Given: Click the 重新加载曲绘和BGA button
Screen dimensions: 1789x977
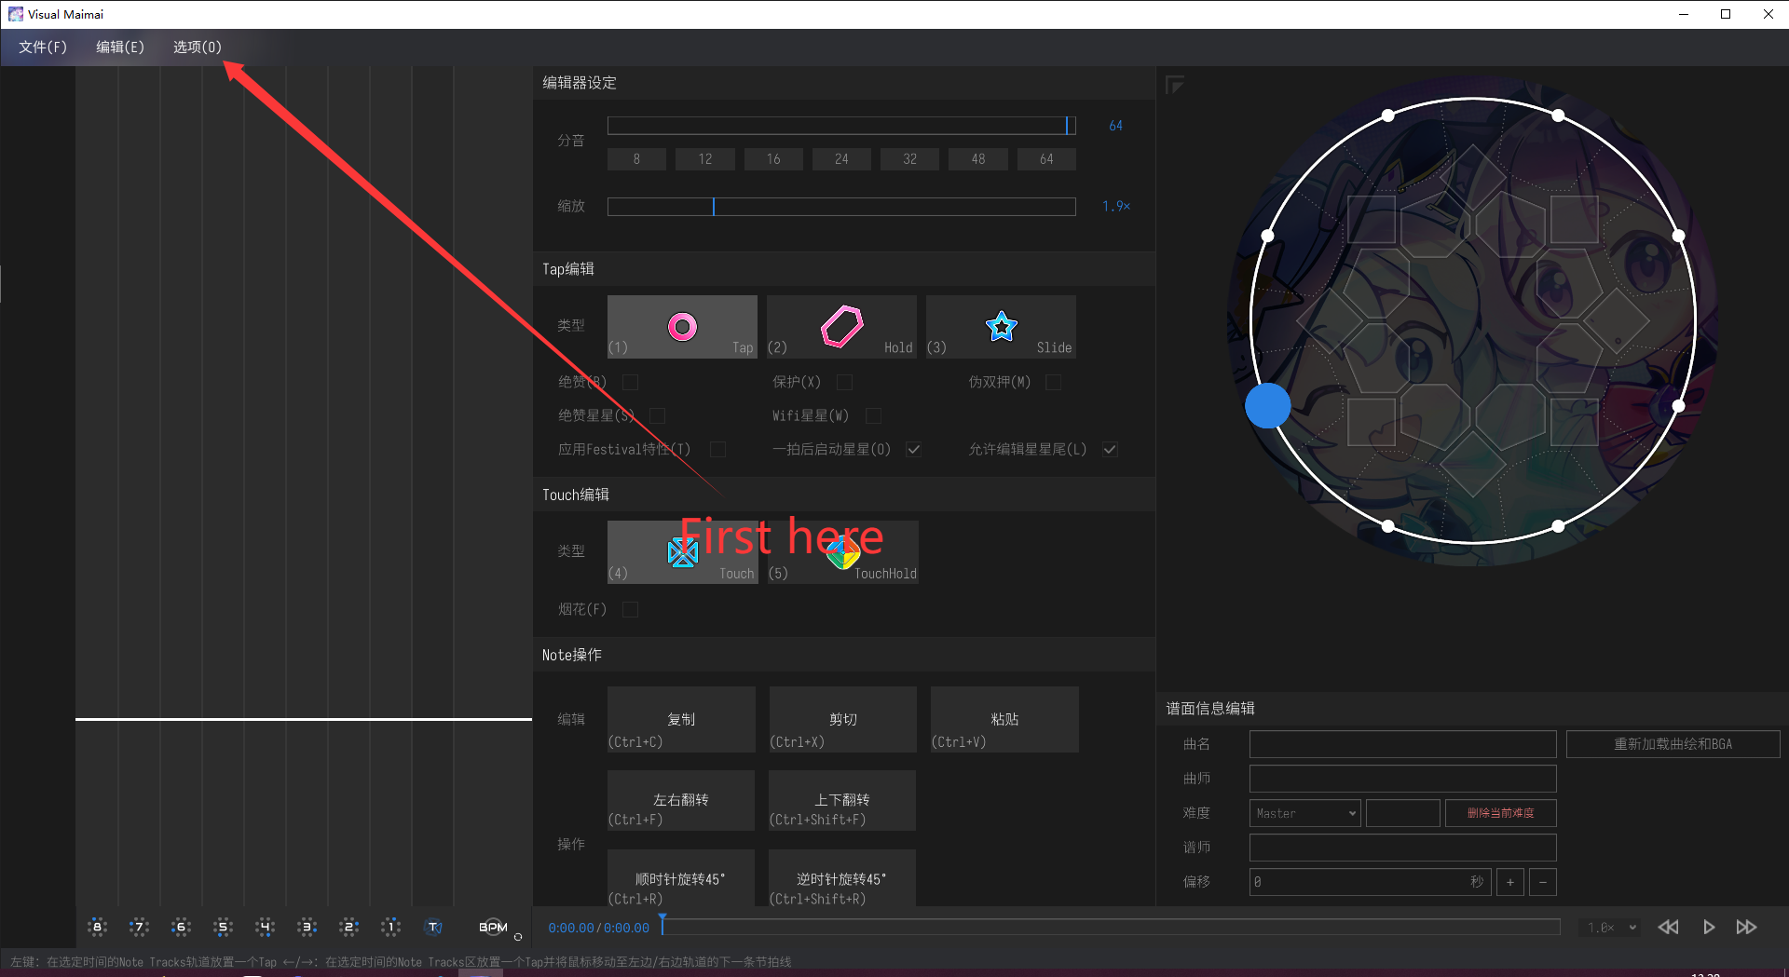Looking at the screenshot, I should coord(1673,744).
